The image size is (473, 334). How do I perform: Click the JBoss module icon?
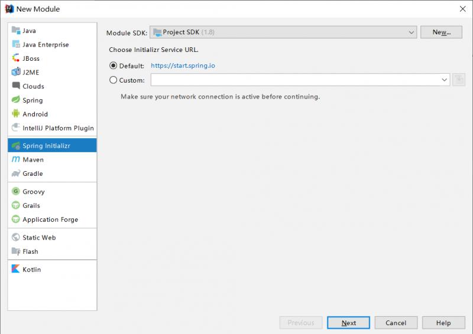pos(16,58)
